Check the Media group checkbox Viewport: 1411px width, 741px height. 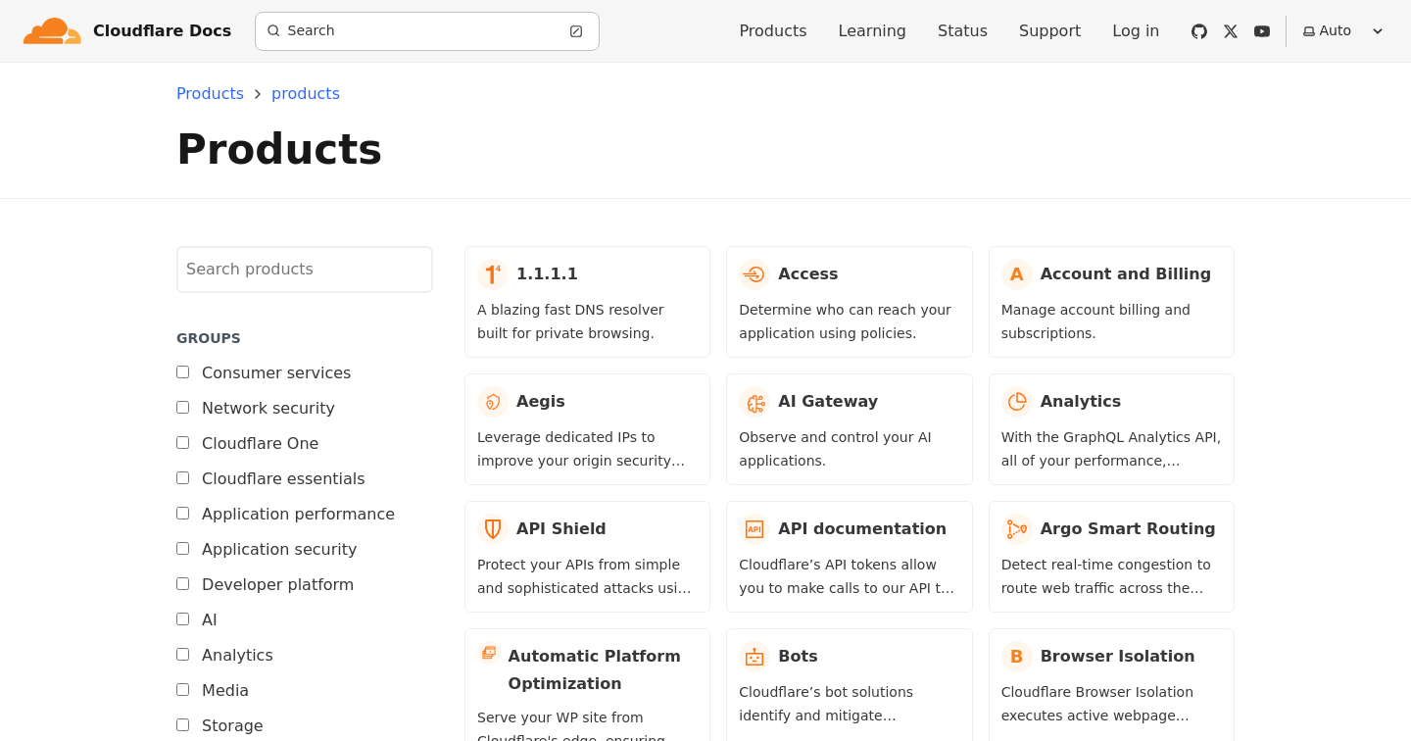coord(183,690)
